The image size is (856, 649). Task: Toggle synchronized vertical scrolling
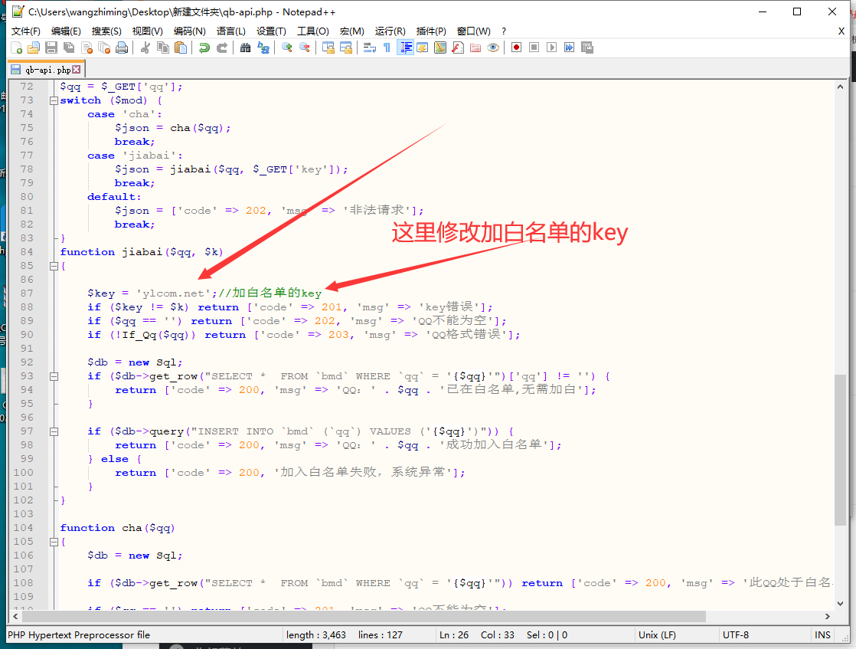pyautogui.click(x=328, y=48)
